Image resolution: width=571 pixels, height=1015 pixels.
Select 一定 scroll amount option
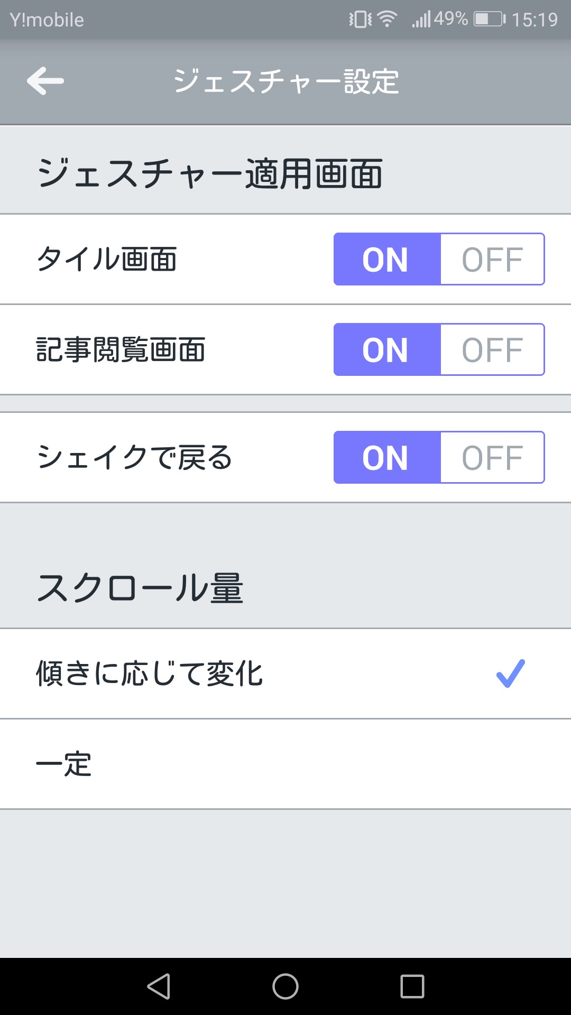(x=64, y=764)
